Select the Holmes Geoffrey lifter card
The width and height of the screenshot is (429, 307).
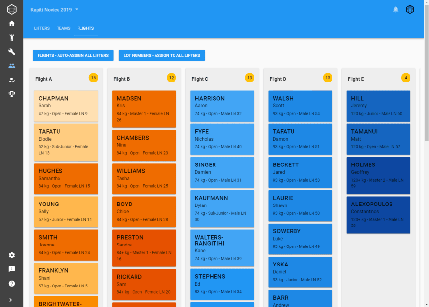pyautogui.click(x=378, y=176)
